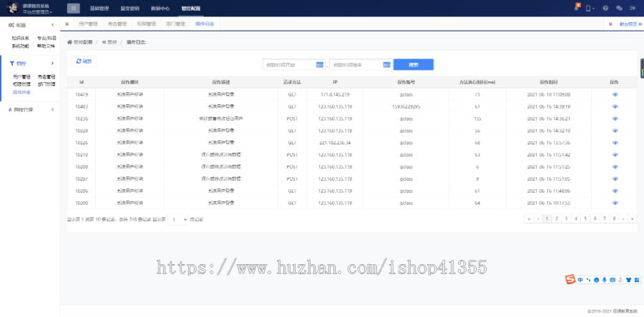View details eye icon for row 10403
Image resolution: width=644 pixels, height=317 pixels.
point(615,106)
